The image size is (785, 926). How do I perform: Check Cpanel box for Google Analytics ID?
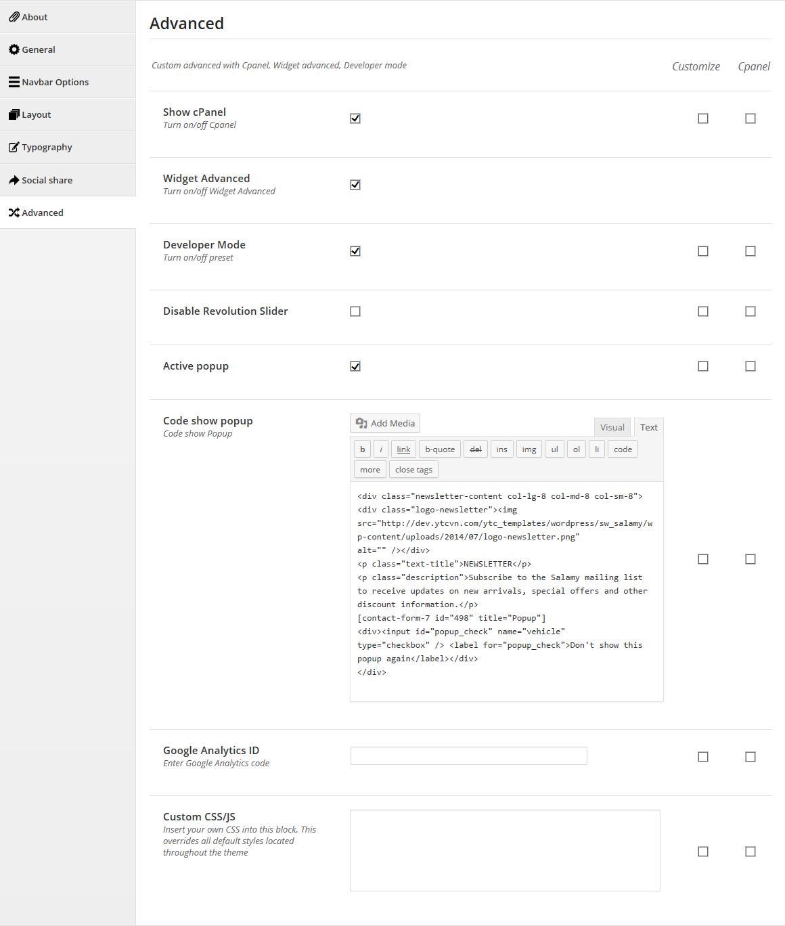750,757
